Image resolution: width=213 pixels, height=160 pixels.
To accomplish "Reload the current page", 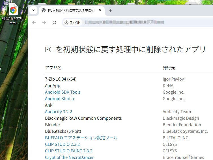I will (54, 22).
